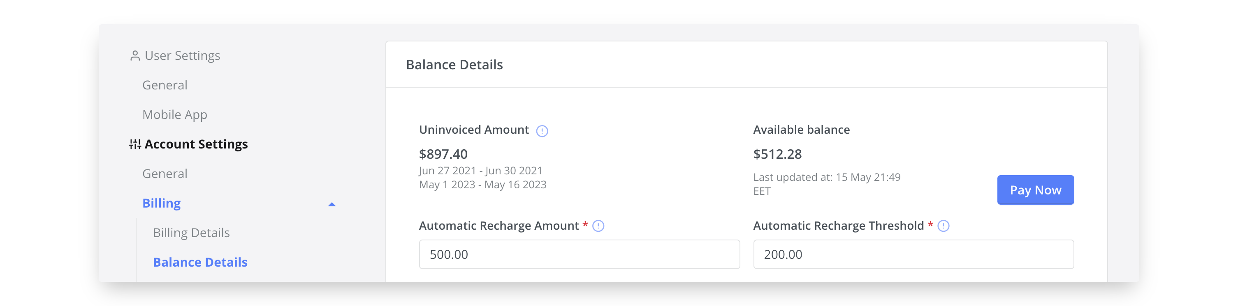
Task: Click the Automatic Recharge Amount field
Action: [579, 255]
